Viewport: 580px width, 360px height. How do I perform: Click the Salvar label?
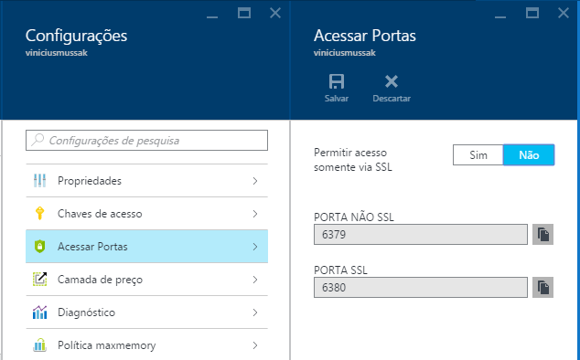click(x=337, y=99)
